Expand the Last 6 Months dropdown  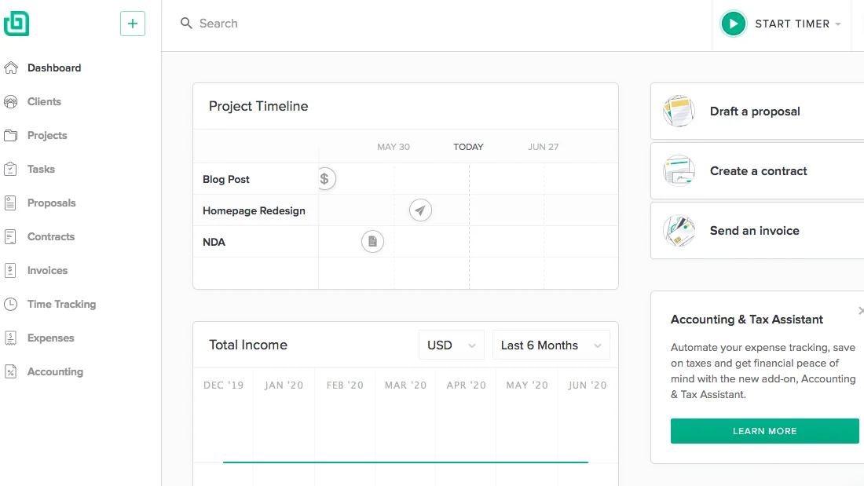pyautogui.click(x=551, y=345)
